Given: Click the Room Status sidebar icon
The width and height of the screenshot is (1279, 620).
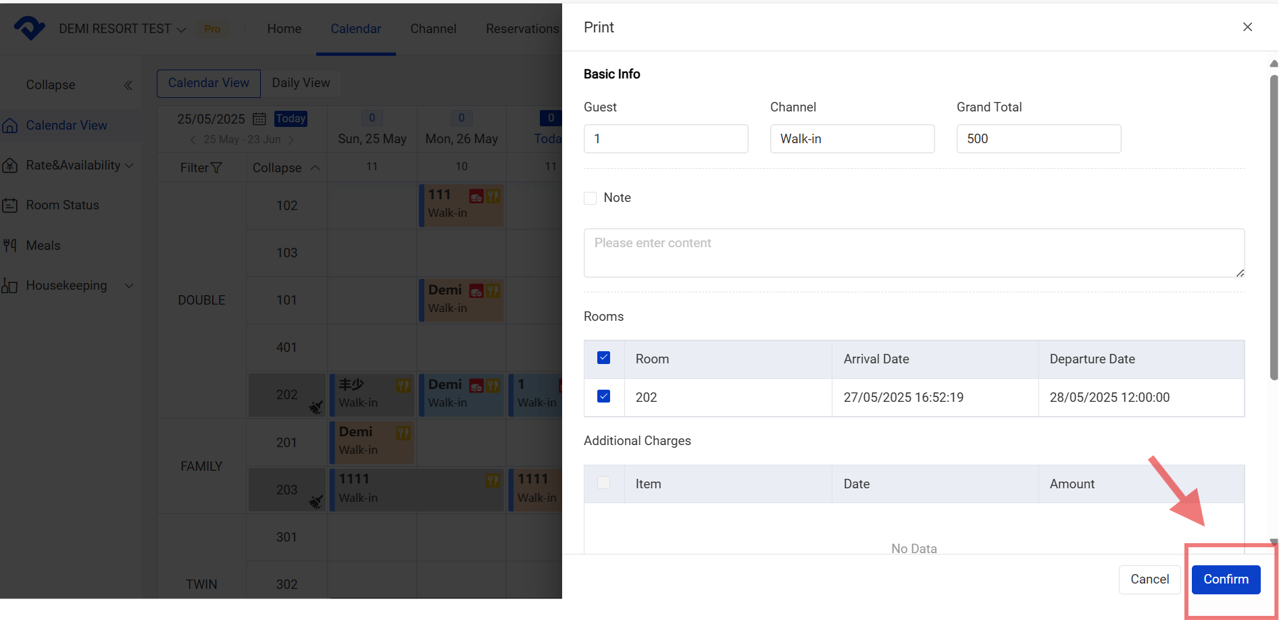Looking at the screenshot, I should pos(9,205).
